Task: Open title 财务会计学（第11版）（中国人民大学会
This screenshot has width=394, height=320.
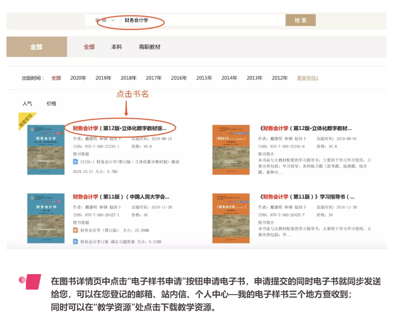Action: [121, 197]
